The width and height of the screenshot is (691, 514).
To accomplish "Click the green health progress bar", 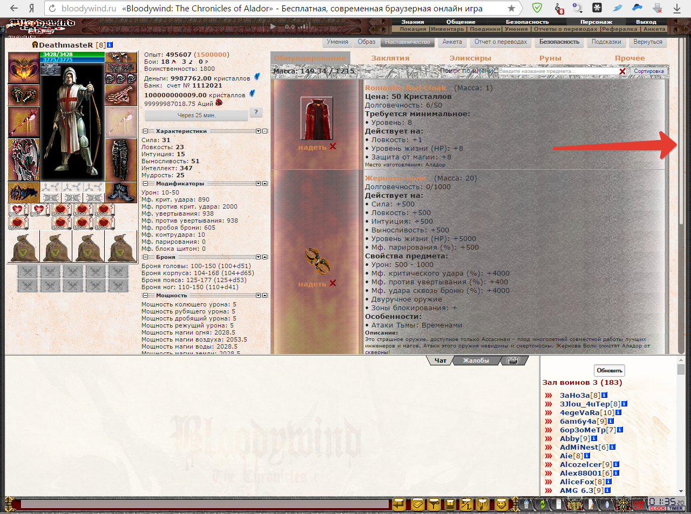I will (x=72, y=55).
